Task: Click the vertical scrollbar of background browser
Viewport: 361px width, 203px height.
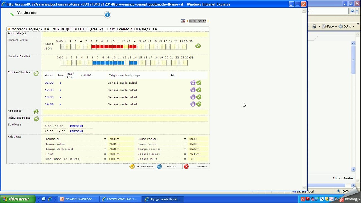Action: [x=353, y=106]
